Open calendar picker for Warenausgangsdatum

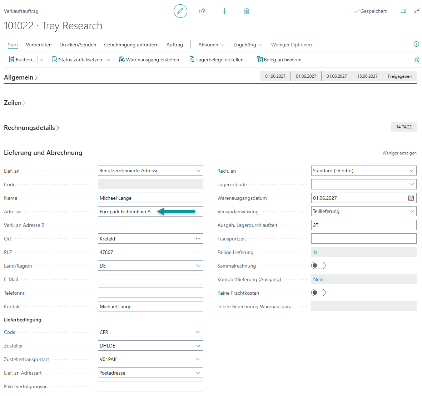[411, 198]
